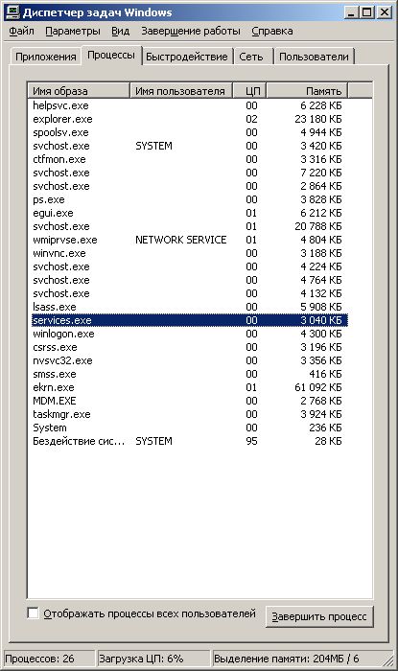The width and height of the screenshot is (398, 671).
Task: Sort processes by Имя образа column header
Action: (x=80, y=91)
